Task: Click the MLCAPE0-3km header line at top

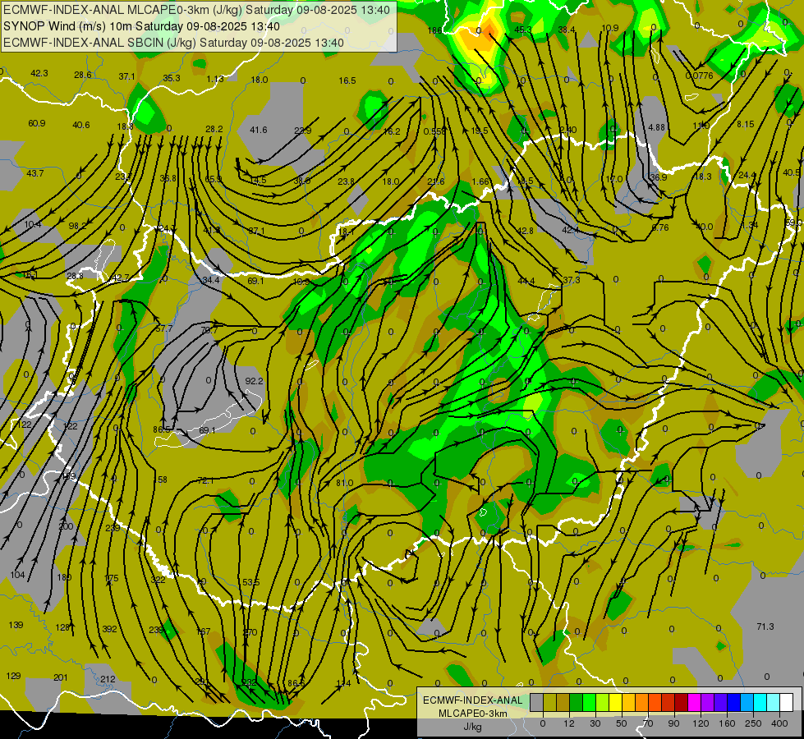Action: pyautogui.click(x=196, y=10)
